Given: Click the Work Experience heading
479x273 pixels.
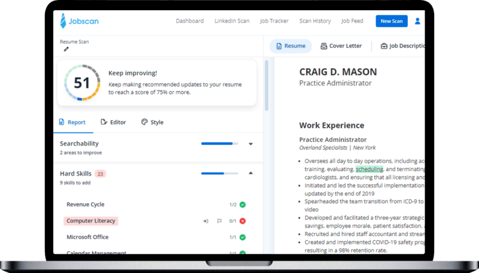Looking at the screenshot, I should (332, 125).
